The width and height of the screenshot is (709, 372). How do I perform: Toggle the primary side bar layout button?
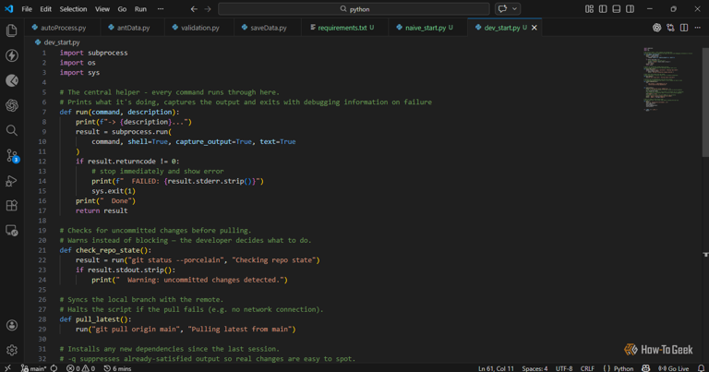[x=603, y=9]
